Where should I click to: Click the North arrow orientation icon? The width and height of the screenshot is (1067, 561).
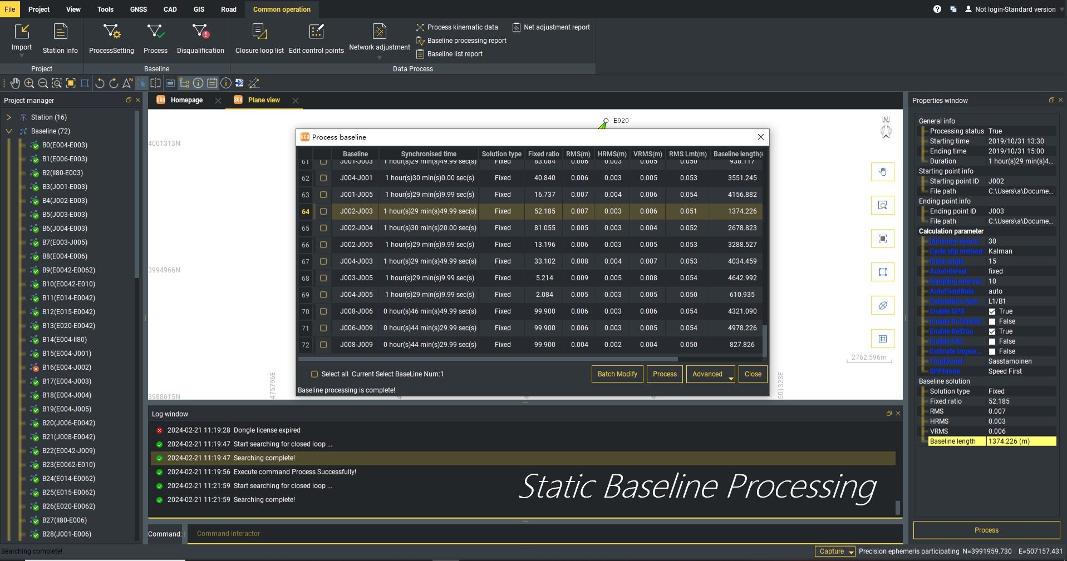click(127, 83)
